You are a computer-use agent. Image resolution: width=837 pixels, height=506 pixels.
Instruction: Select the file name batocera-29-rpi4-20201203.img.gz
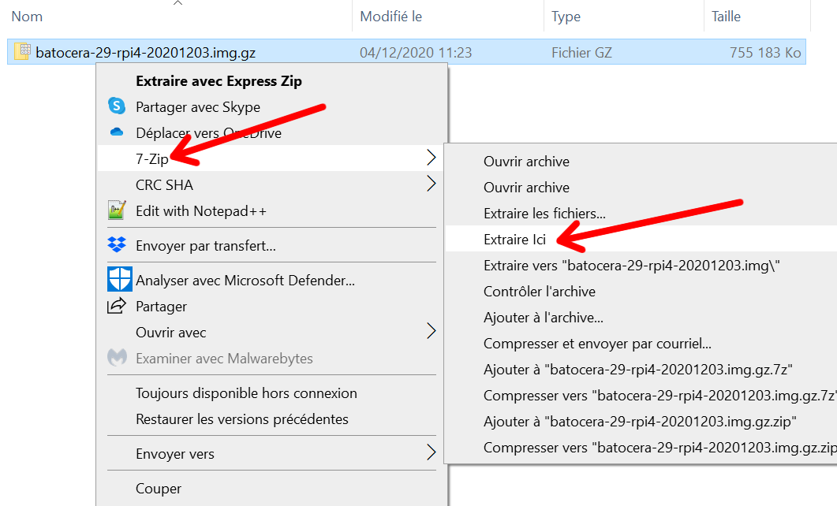pyautogui.click(x=146, y=53)
